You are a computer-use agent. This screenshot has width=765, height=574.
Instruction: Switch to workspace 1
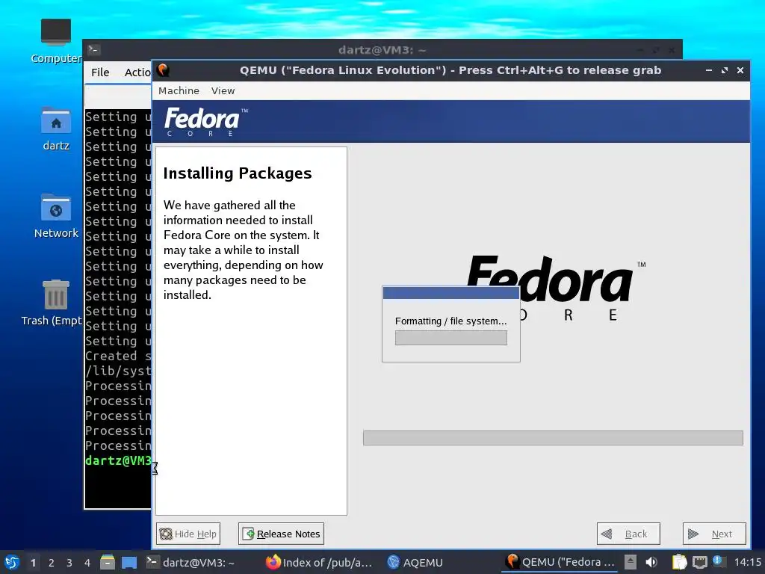point(33,563)
